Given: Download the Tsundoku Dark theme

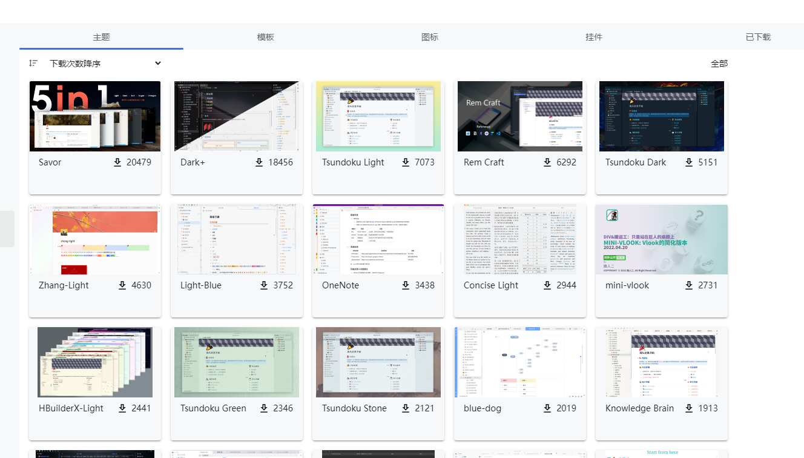Looking at the screenshot, I should click(x=689, y=162).
